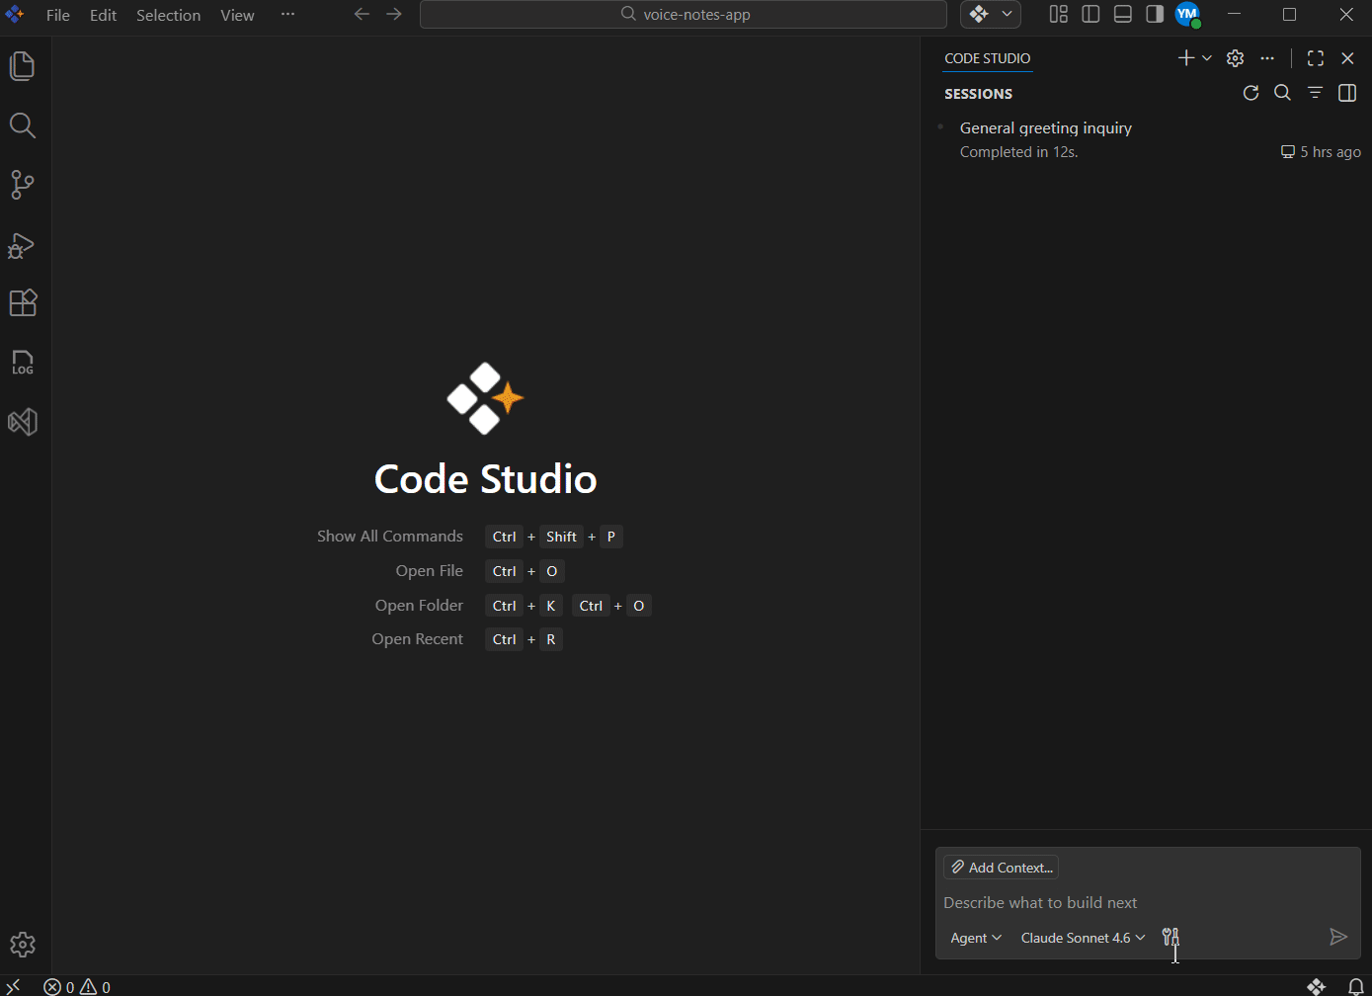Open the errors and warnings status bar entry

[x=77, y=986]
